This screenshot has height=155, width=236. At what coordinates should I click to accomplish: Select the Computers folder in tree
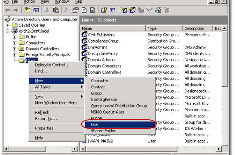tap(35, 43)
